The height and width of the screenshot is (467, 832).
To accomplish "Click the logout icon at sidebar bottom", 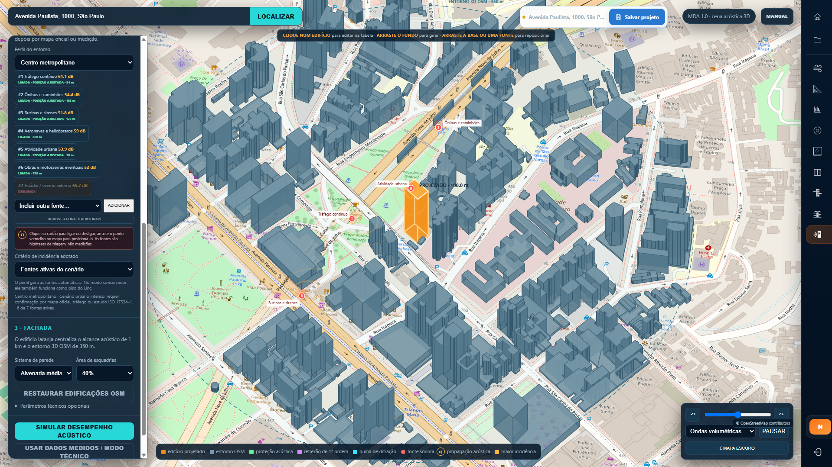I will pyautogui.click(x=817, y=452).
